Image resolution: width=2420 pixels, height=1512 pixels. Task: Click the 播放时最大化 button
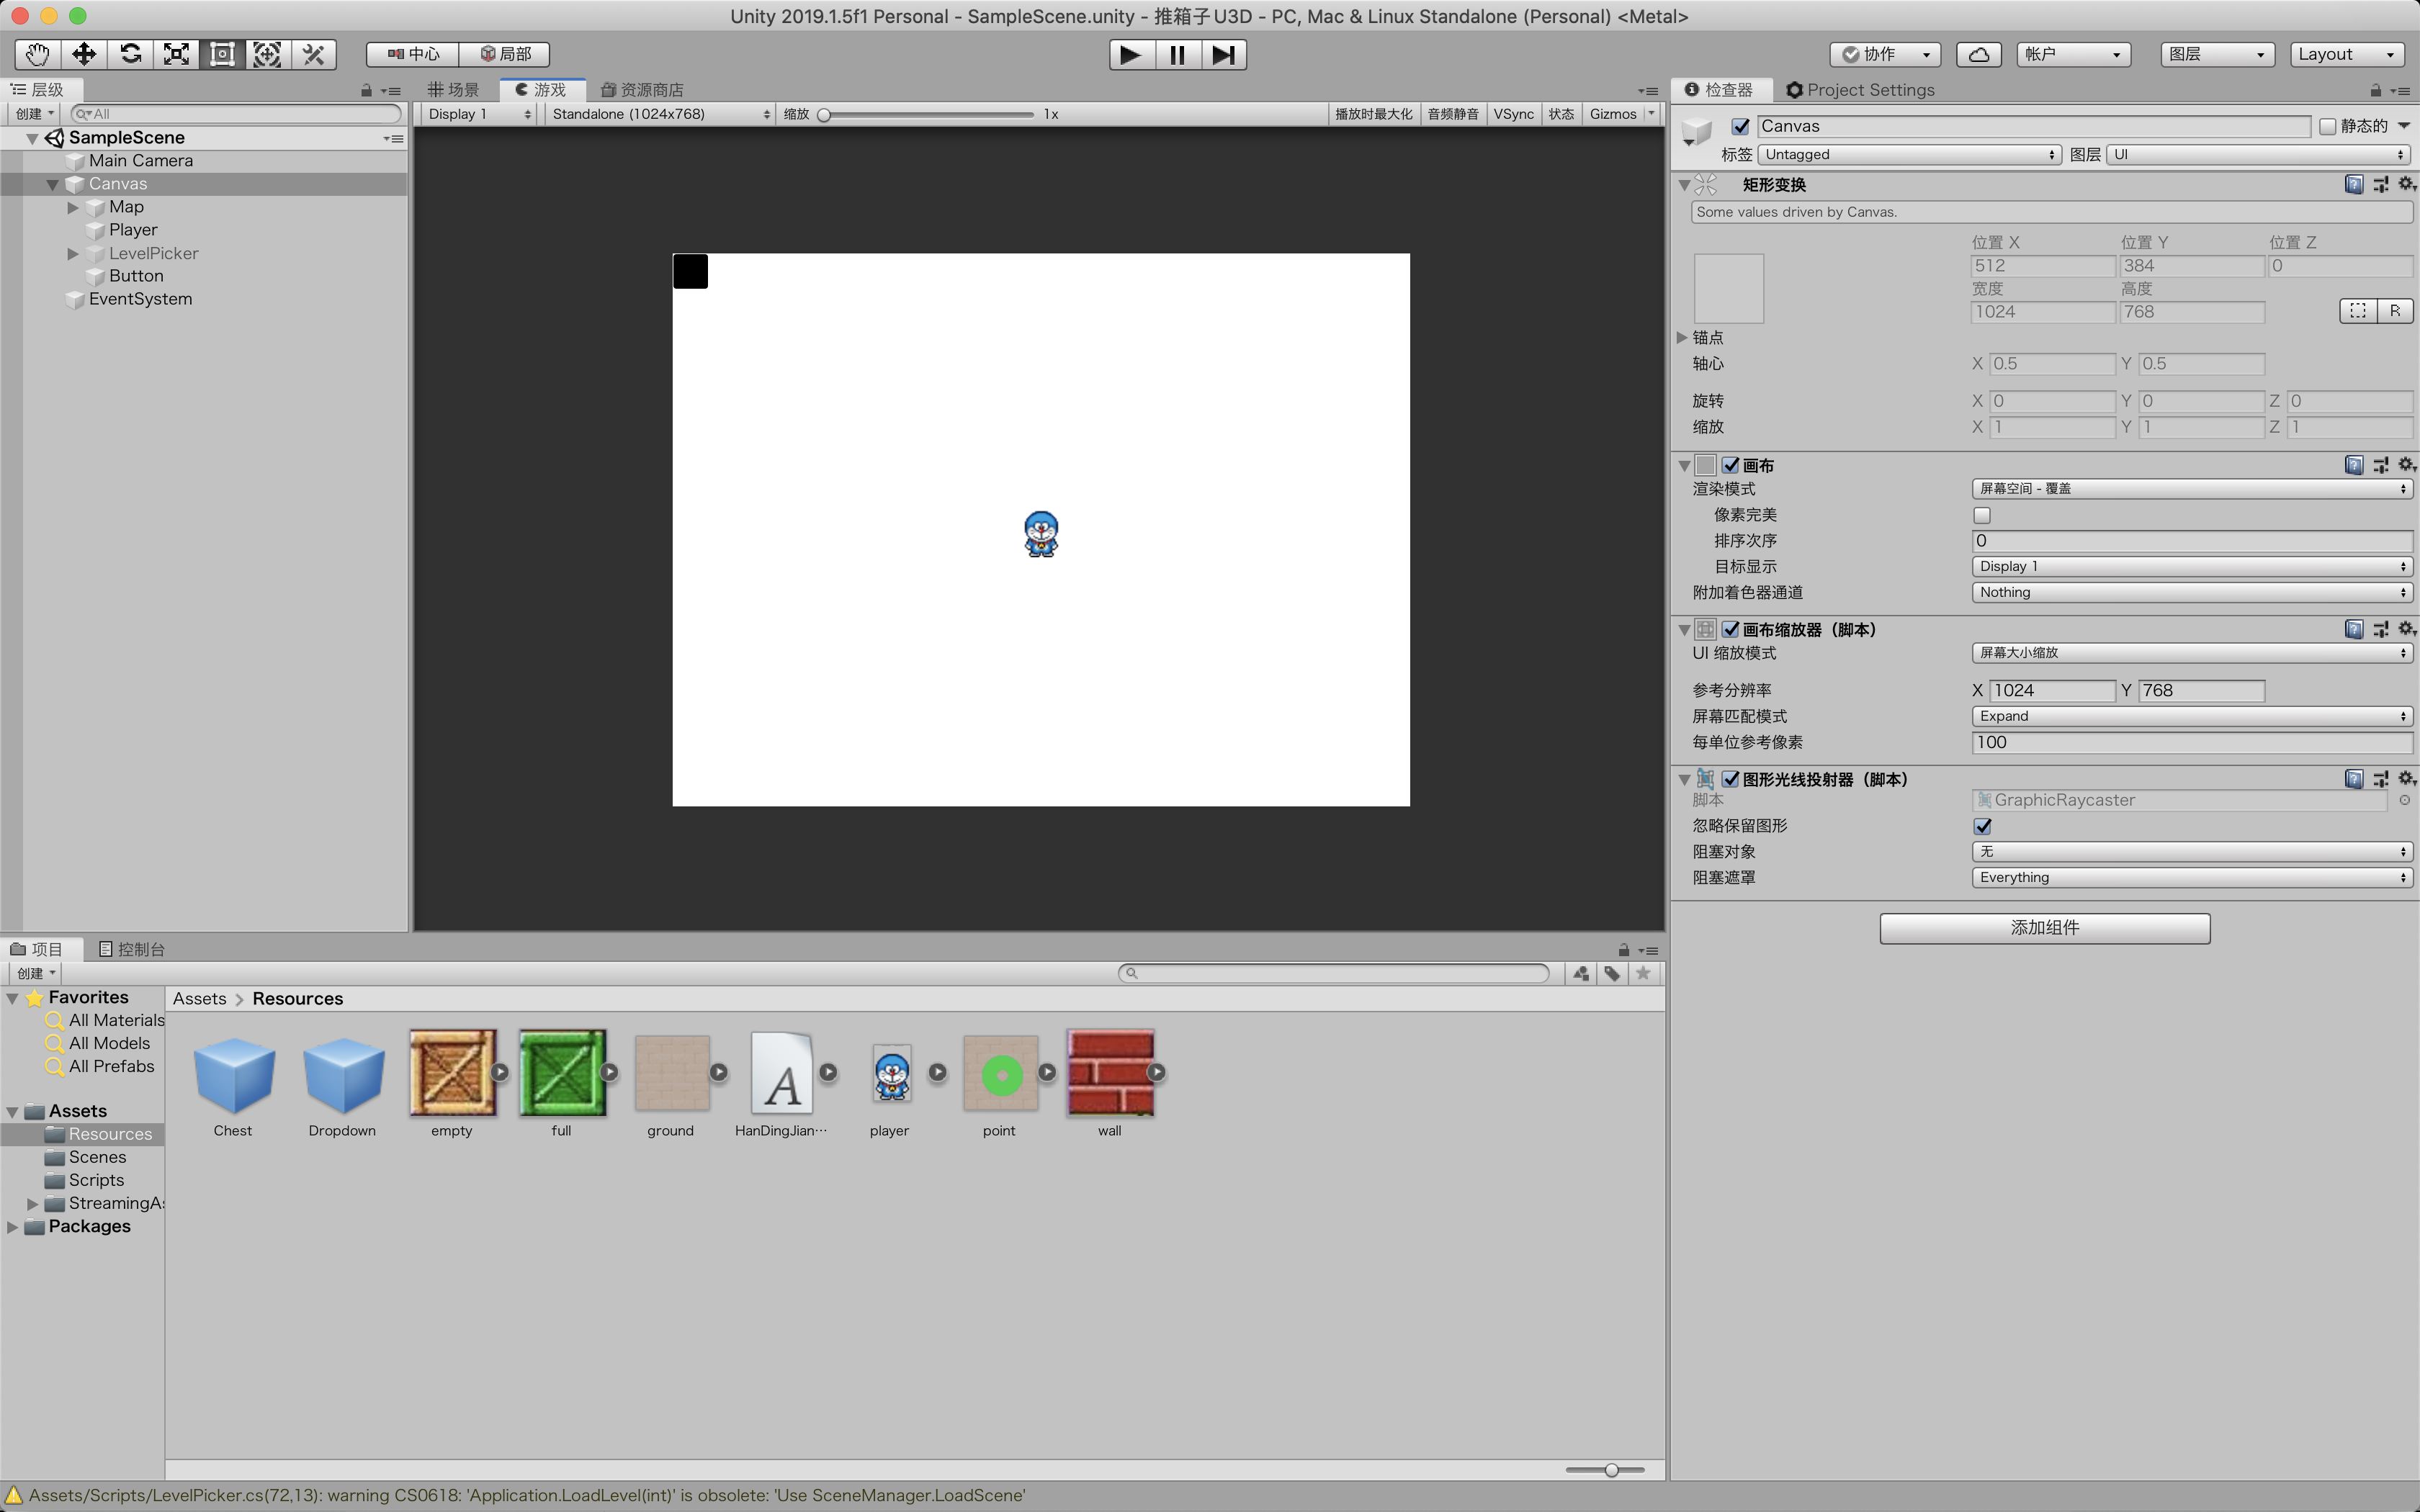click(1373, 114)
